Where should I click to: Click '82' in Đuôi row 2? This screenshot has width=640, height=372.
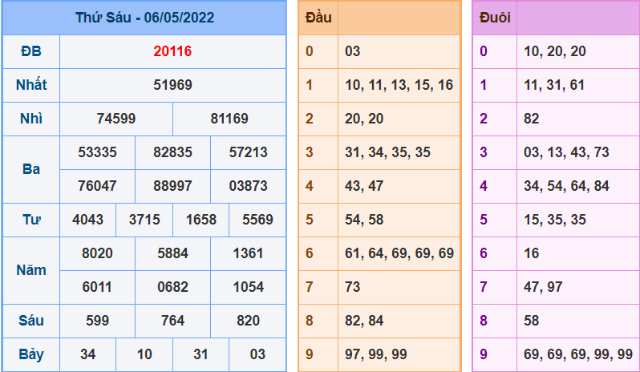point(532,119)
